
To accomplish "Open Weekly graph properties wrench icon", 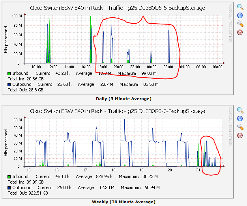I will click(x=240, y=127).
